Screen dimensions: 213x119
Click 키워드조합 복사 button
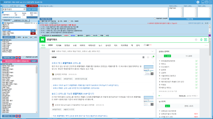tap(46, 19)
